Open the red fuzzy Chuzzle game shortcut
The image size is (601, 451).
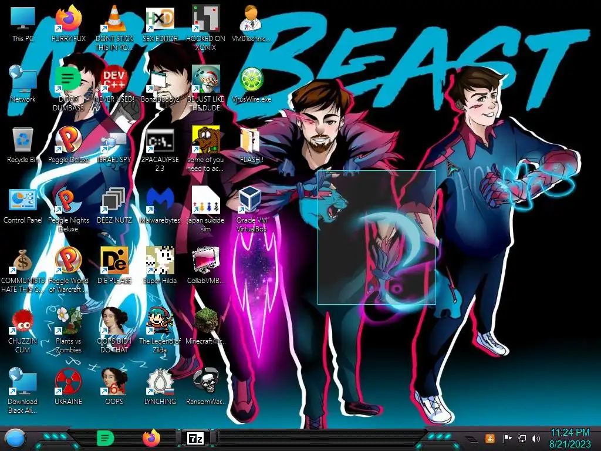[23, 331]
